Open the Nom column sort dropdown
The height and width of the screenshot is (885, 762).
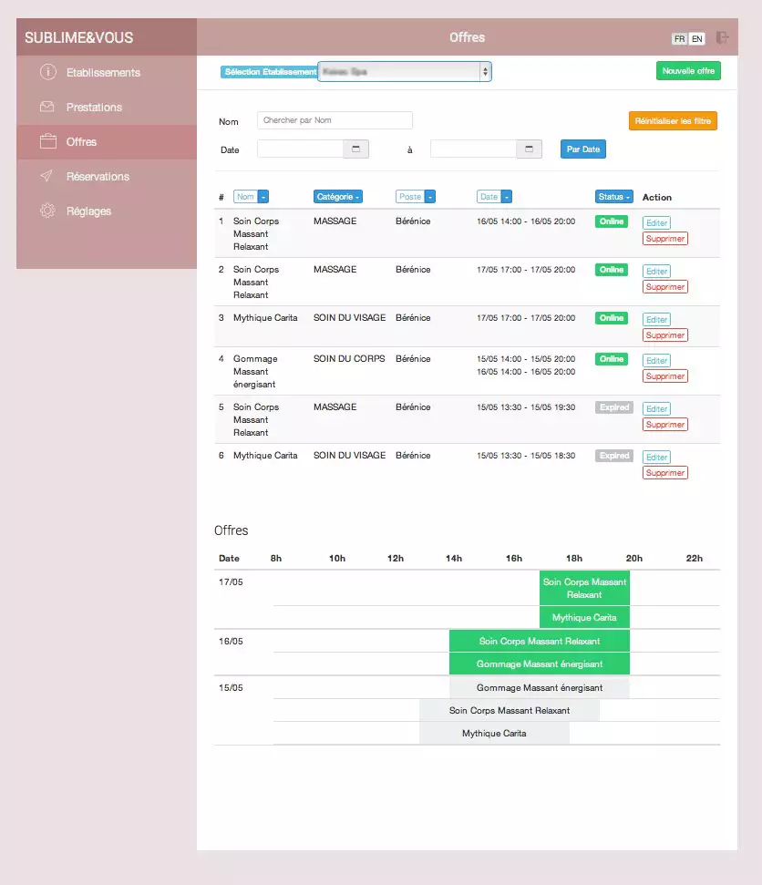tap(263, 196)
